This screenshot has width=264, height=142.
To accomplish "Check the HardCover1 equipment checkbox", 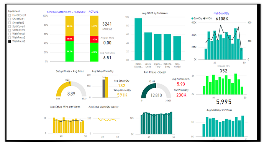I will [10, 15].
